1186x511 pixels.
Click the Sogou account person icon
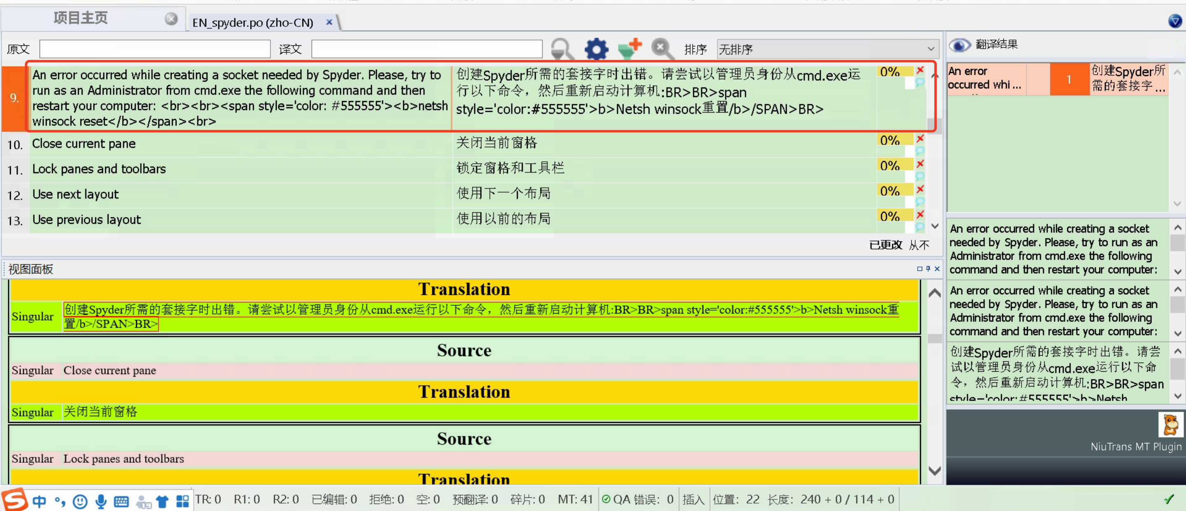pyautogui.click(x=144, y=502)
